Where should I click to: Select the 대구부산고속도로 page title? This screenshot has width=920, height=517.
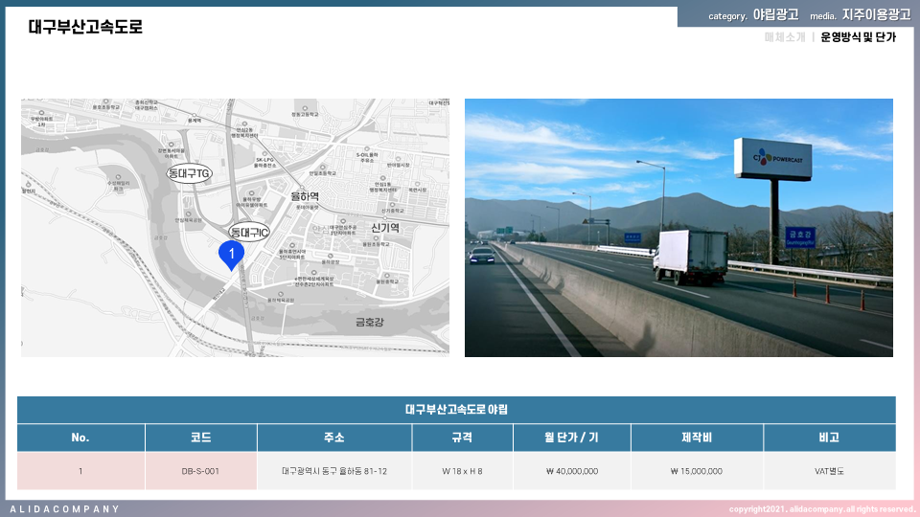85,27
